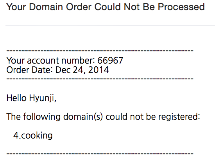The image size is (215, 160).
Task: Click the word 'Processed' in the heading
Action: (181, 7)
